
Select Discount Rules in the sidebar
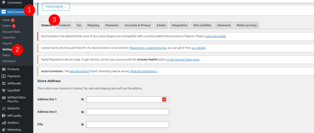pyautogui.click(x=11, y=32)
